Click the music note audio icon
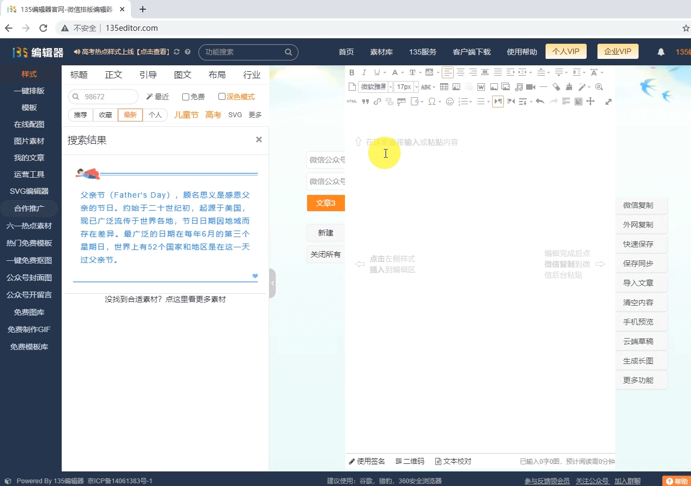This screenshot has width=691, height=486. coord(519,87)
